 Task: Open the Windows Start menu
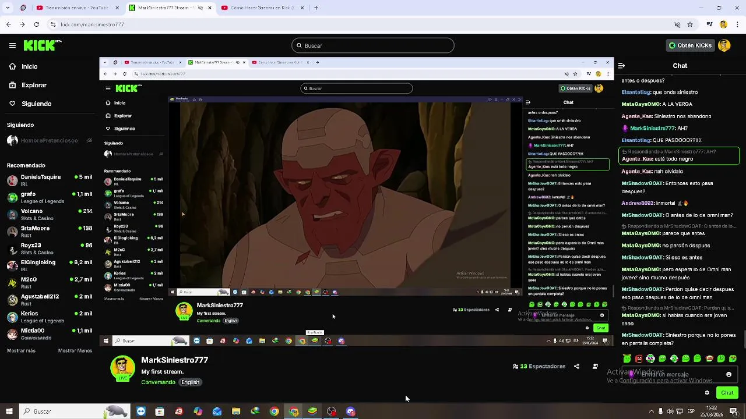[x=9, y=411]
